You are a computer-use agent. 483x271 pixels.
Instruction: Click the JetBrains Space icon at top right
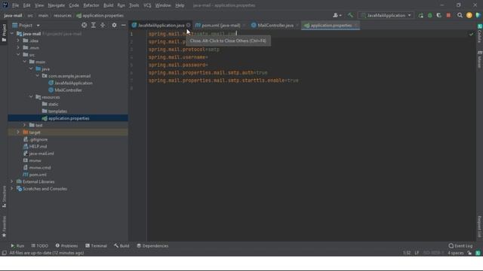[478, 15]
